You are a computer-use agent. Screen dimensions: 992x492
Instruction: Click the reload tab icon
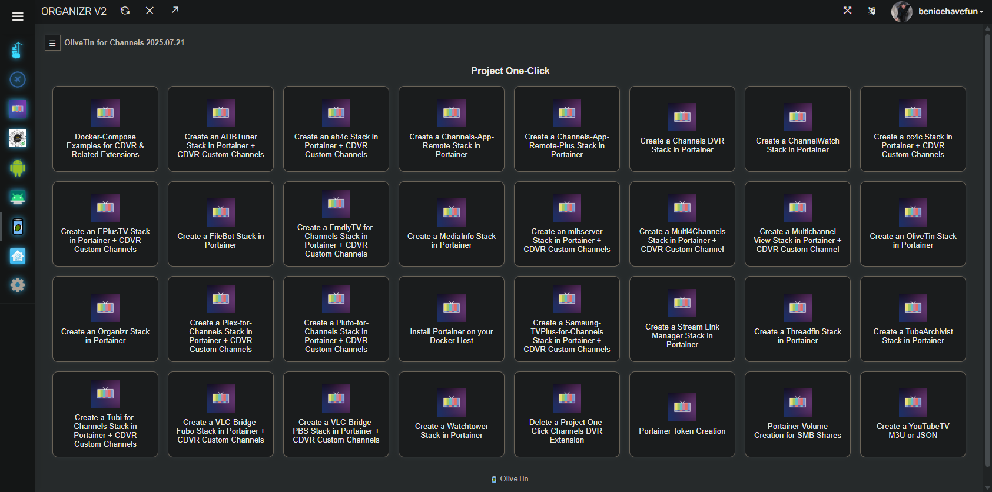[125, 11]
